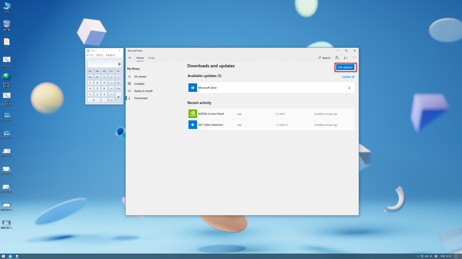
Task: Click the Update all link
Action: click(x=348, y=77)
